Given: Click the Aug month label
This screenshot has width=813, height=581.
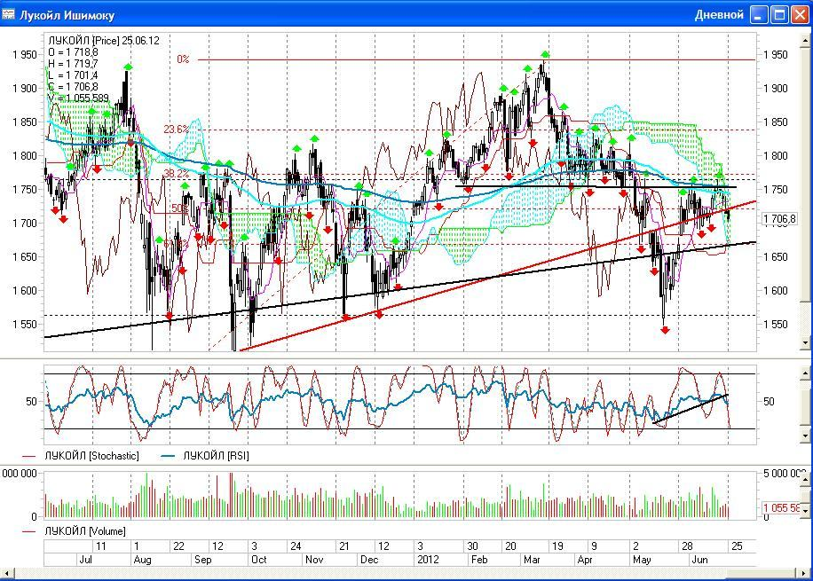Looking at the screenshot, I should [142, 560].
